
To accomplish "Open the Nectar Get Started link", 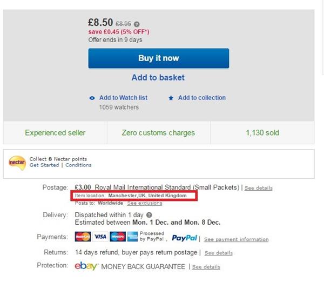I will 44,165.
